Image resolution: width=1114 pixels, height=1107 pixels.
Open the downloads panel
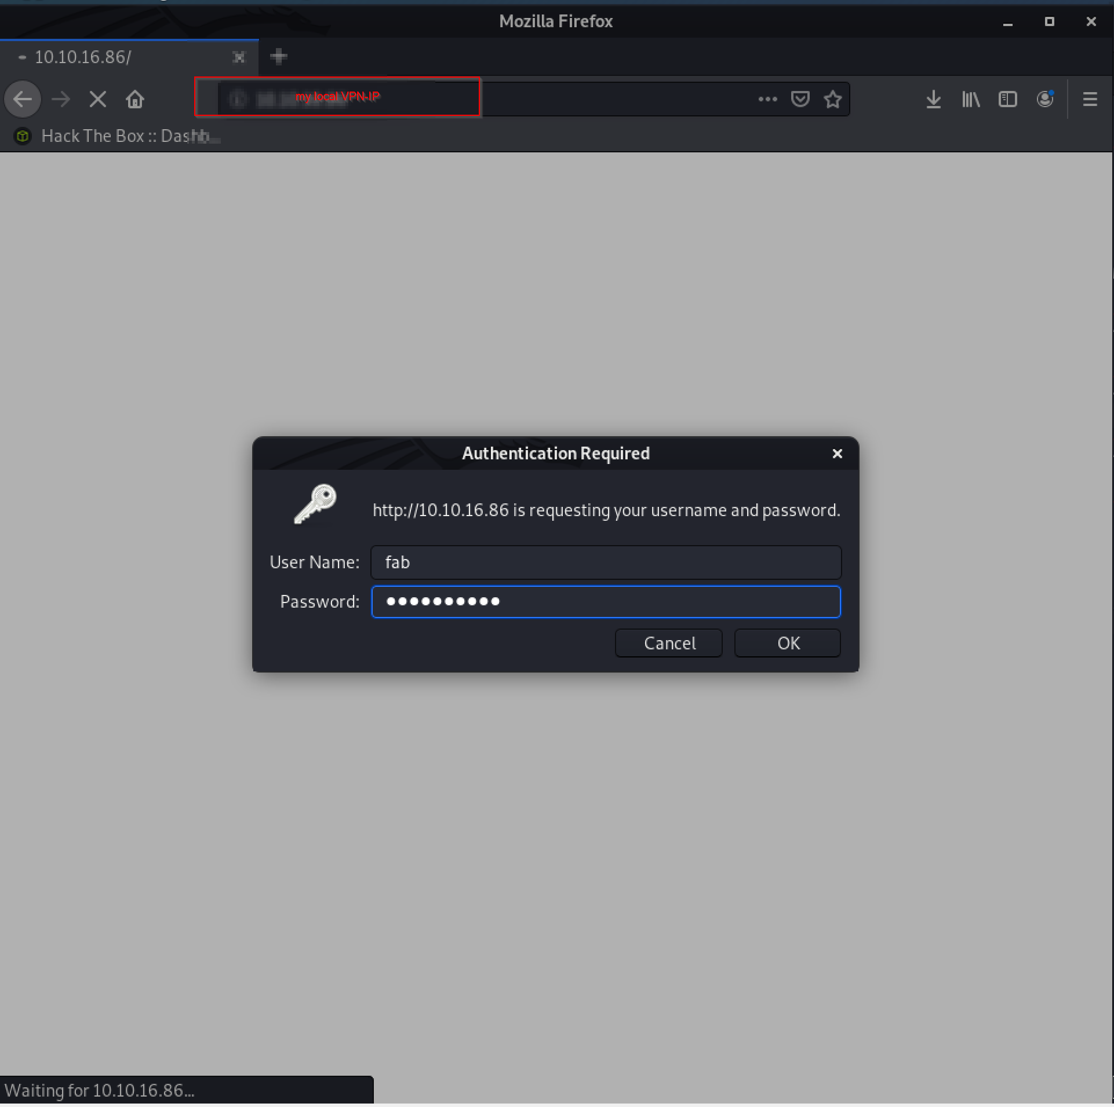pyautogui.click(x=933, y=100)
